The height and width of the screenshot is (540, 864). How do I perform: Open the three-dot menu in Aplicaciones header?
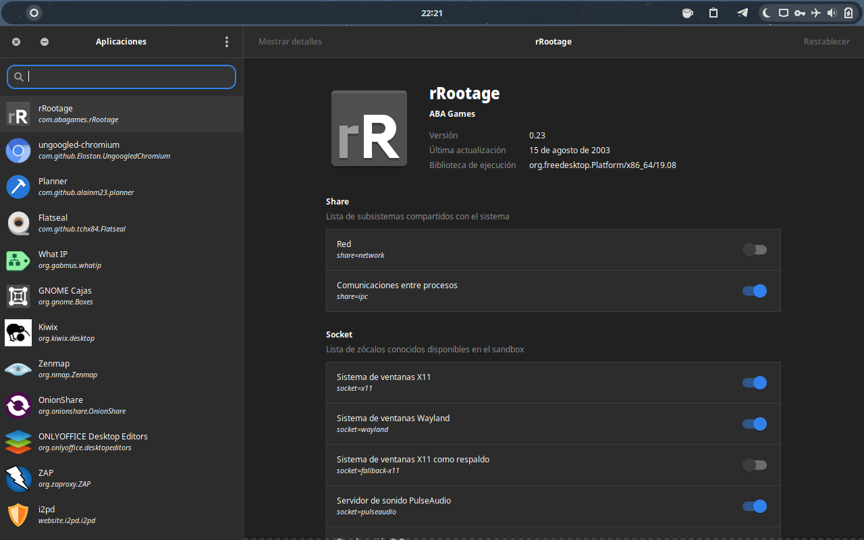tap(227, 42)
